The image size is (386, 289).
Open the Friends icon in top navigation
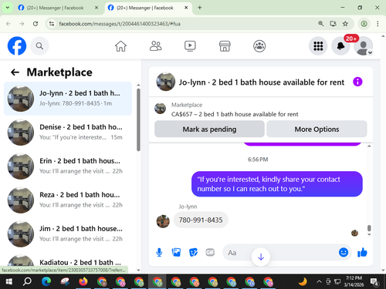click(155, 46)
